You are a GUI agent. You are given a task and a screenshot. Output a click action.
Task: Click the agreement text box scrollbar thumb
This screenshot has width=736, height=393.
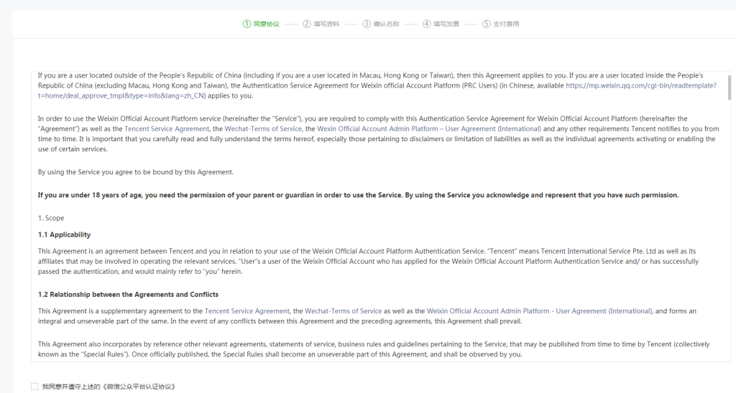click(x=729, y=87)
